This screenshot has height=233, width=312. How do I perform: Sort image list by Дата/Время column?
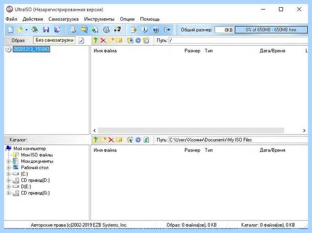[x=272, y=51]
